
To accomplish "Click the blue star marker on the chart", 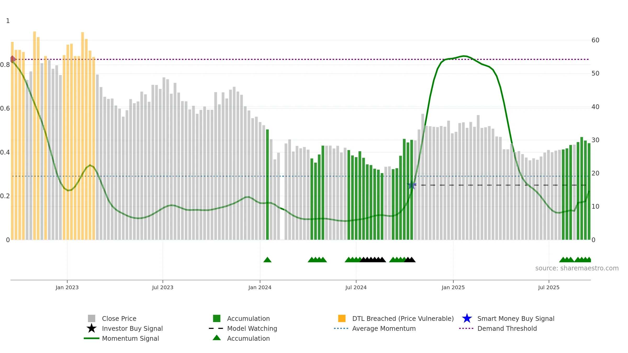I will [412, 185].
